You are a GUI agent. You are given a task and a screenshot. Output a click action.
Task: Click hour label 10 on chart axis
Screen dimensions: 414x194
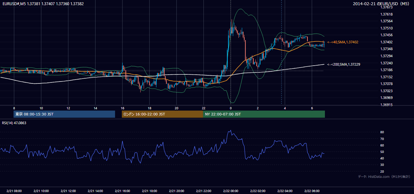pos(41,108)
